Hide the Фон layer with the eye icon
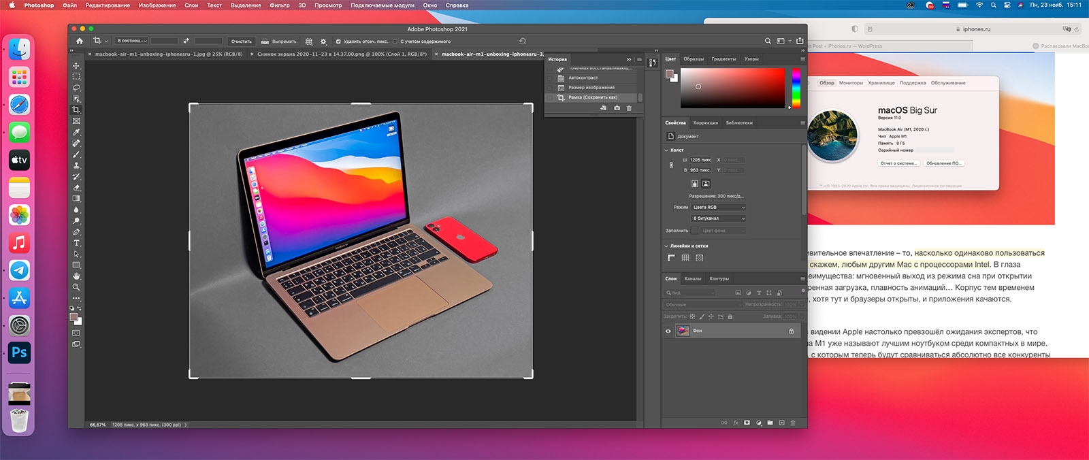1089x460 pixels. click(x=668, y=331)
